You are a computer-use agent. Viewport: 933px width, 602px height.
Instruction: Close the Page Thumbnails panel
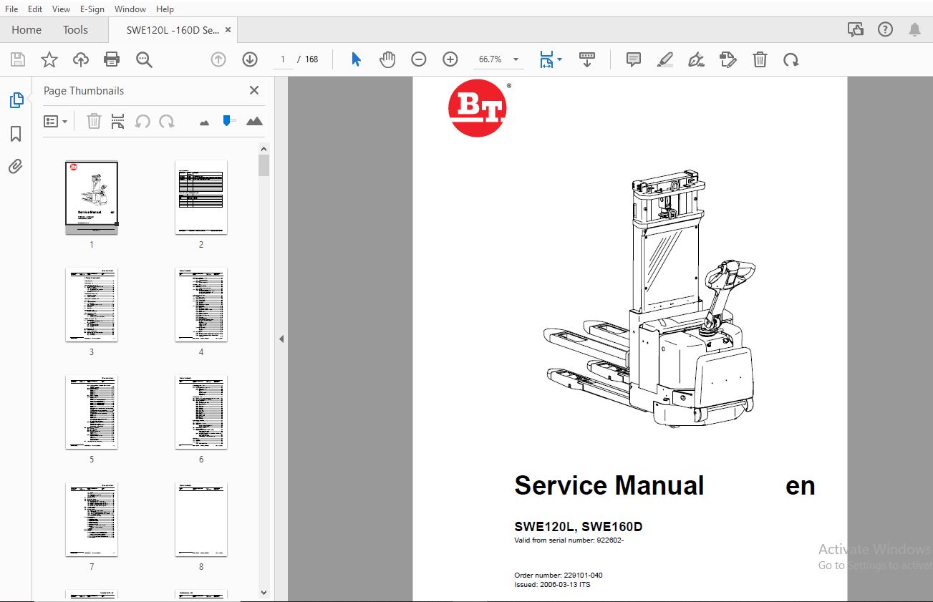[x=254, y=90]
